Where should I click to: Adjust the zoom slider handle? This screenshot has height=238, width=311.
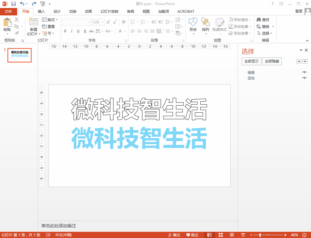pyautogui.click(x=260, y=235)
